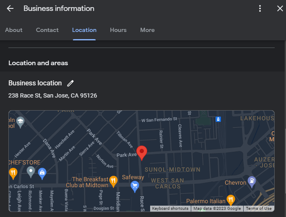Click the Map data ©2023 Google label
Viewport: 286px width, 217px height.
coord(217,209)
